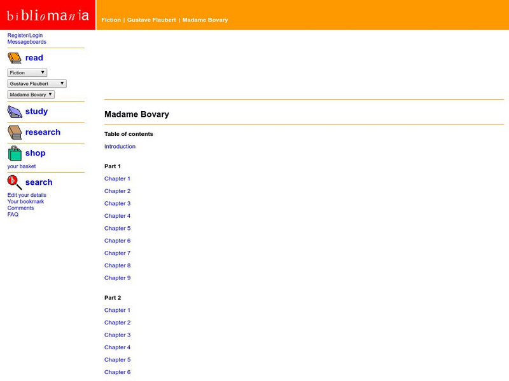
Task: Open Chapter 9 of Part 1
Action: (118, 277)
